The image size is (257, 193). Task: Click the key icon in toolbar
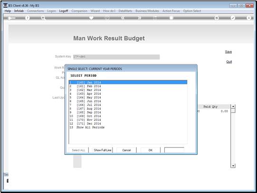click(x=11, y=18)
